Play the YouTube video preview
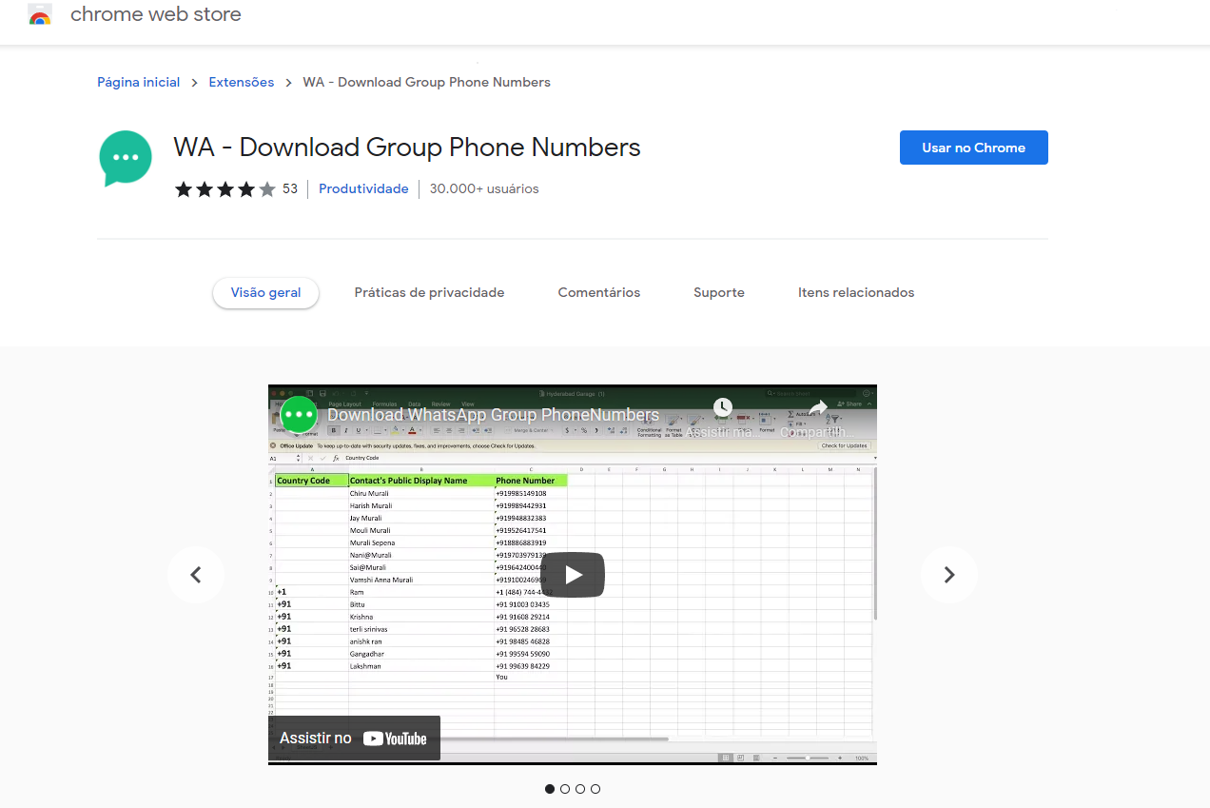This screenshot has height=808, width=1210. point(573,575)
